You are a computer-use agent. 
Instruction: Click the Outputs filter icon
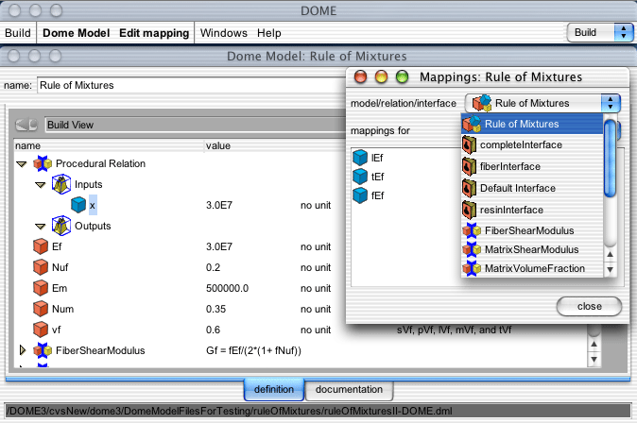pos(61,226)
